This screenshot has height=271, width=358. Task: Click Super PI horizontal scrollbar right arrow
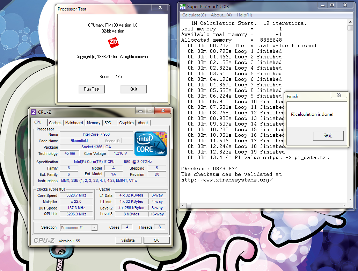(344, 205)
